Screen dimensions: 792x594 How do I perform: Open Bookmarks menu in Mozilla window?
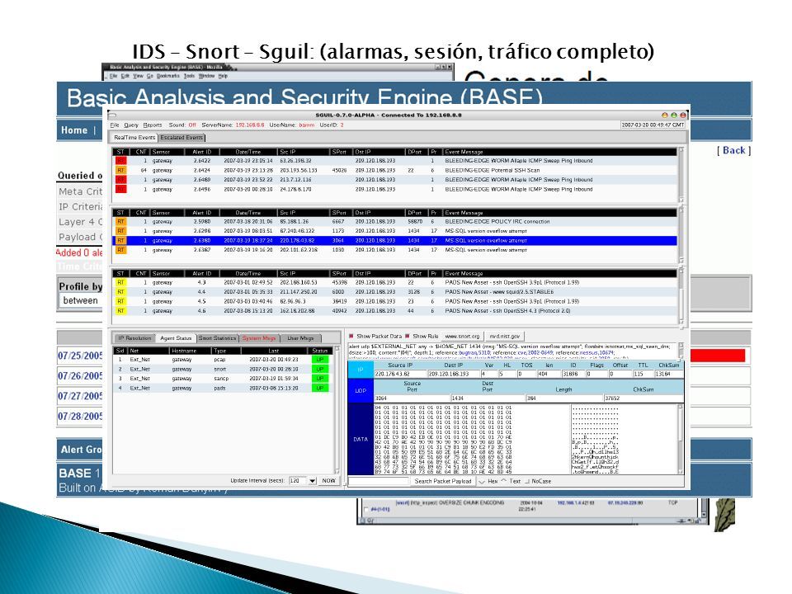[167, 76]
